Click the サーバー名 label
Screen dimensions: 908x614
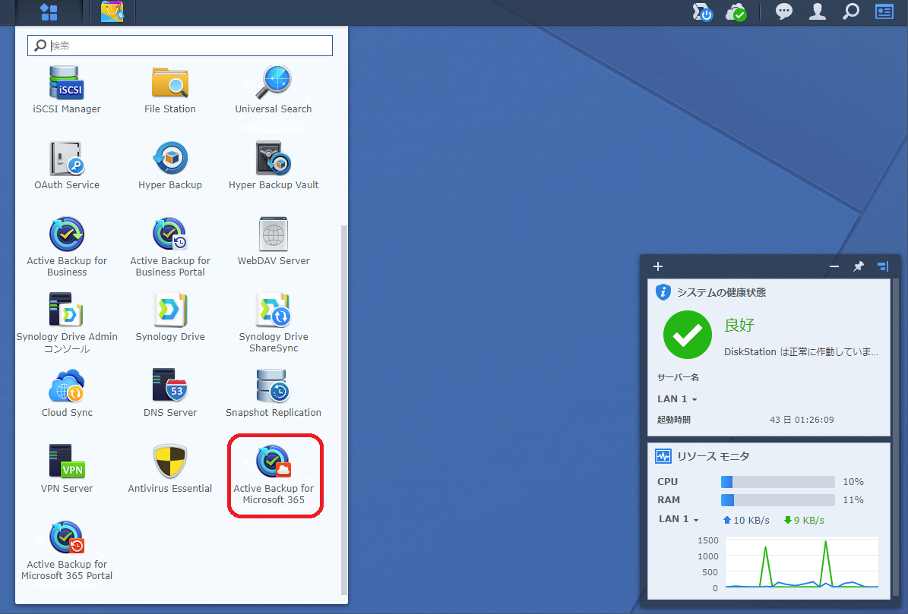678,377
